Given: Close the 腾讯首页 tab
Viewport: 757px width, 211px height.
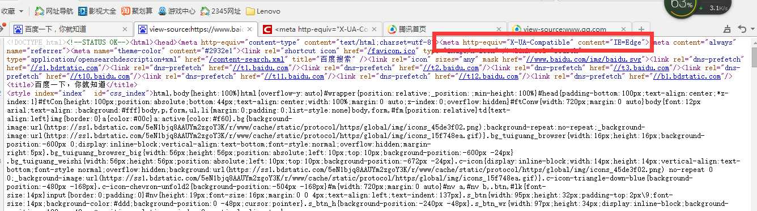Looking at the screenshot, I should 499,29.
